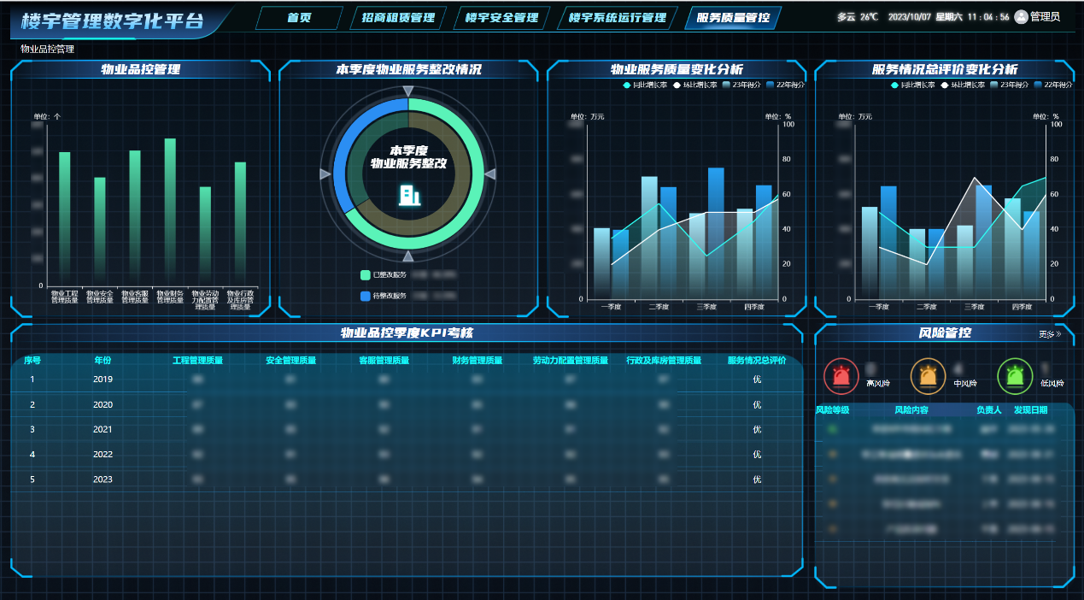1084x600 pixels.
Task: Open the 楼宇安全管理 tab
Action: coord(501,18)
